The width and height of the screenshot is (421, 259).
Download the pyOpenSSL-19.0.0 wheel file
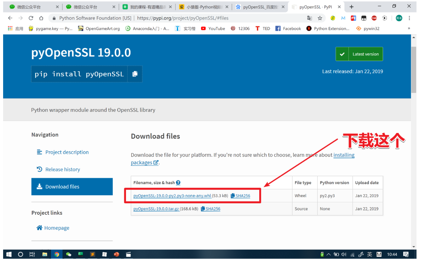click(172, 196)
